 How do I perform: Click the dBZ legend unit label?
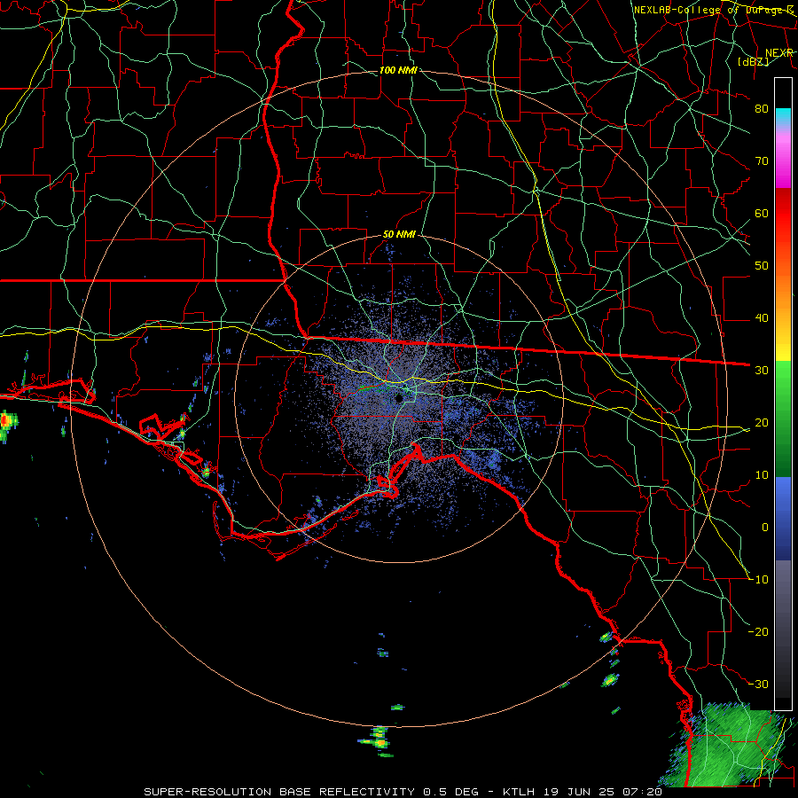pos(753,61)
